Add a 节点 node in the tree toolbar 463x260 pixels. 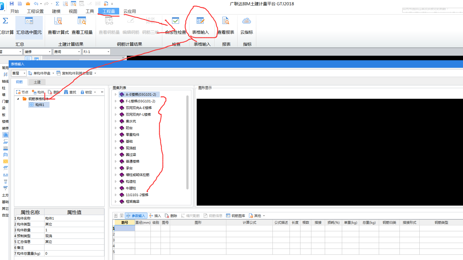(22, 92)
